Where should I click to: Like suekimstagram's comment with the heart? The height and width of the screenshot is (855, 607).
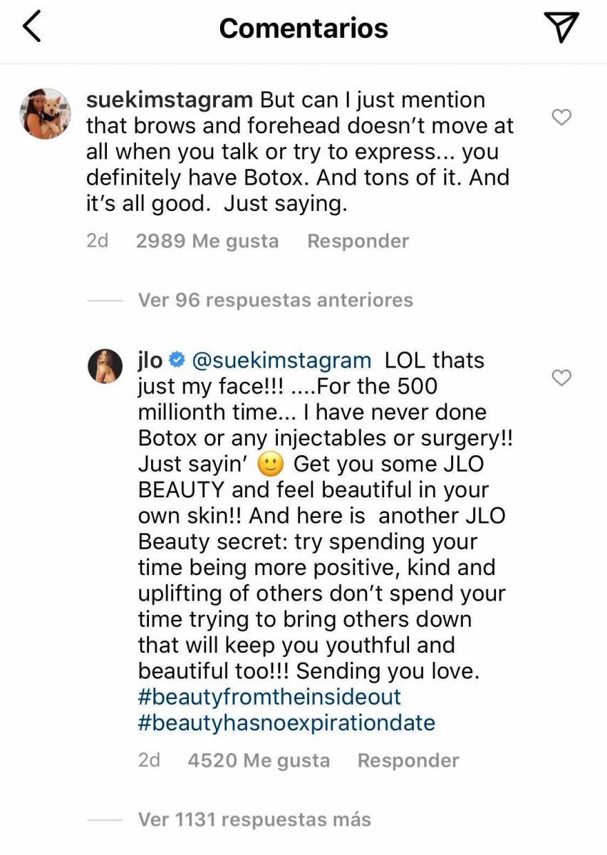(562, 118)
